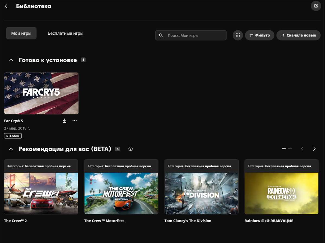Viewport: 325px width, 243px height.
Task: Click the magnifier search icon
Action: coord(161,35)
